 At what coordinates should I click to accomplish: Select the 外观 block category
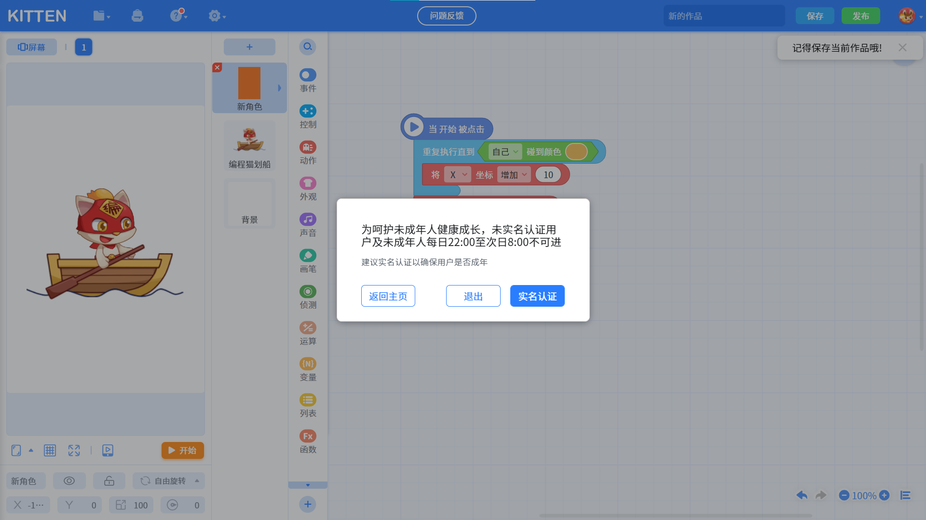pyautogui.click(x=308, y=189)
